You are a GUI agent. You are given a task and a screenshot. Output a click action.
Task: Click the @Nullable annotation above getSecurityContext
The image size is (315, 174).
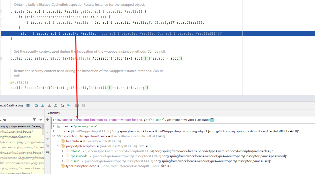click(19, 82)
